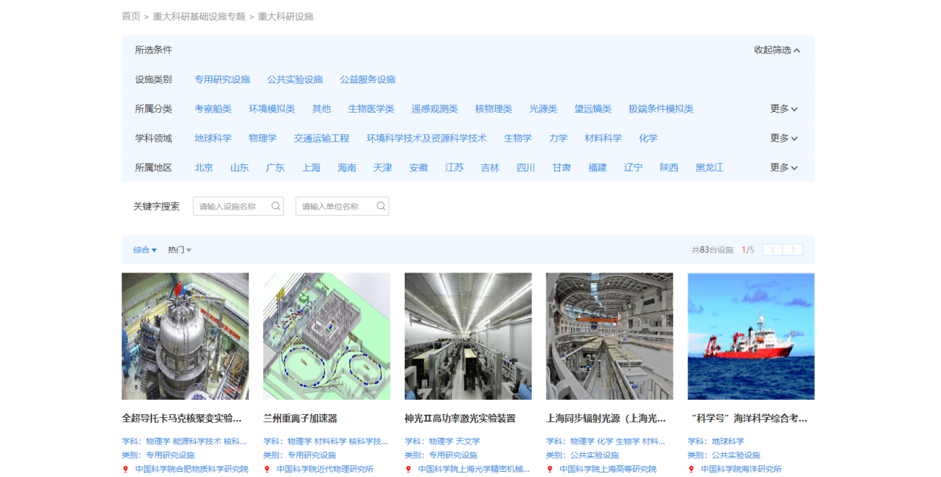Filter discipline by 交通运输工程
The image size is (941, 477).
point(321,139)
